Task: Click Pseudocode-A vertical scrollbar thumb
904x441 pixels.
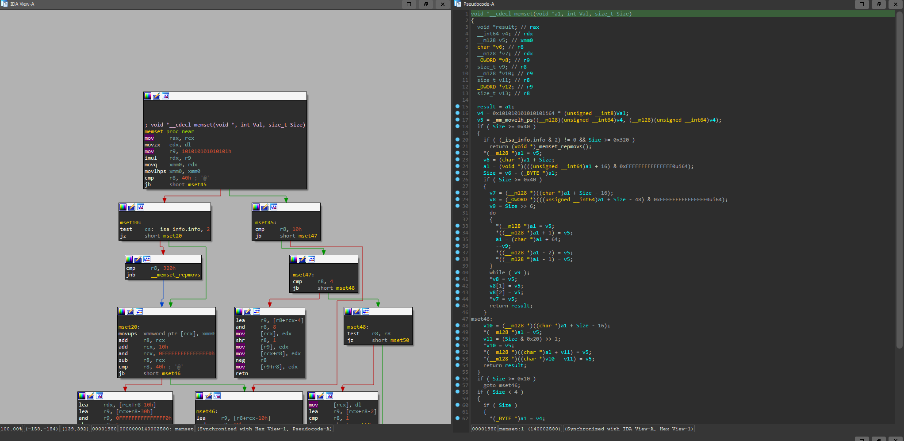Action: coord(899,179)
